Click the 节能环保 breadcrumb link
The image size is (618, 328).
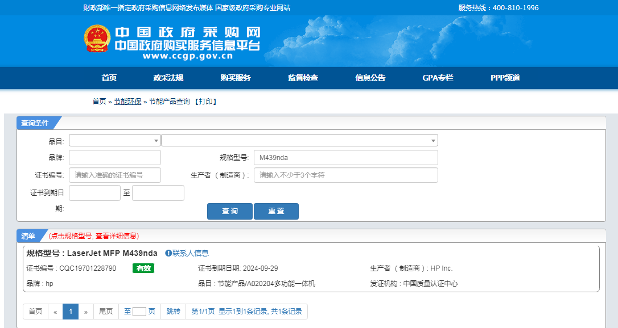click(x=127, y=102)
